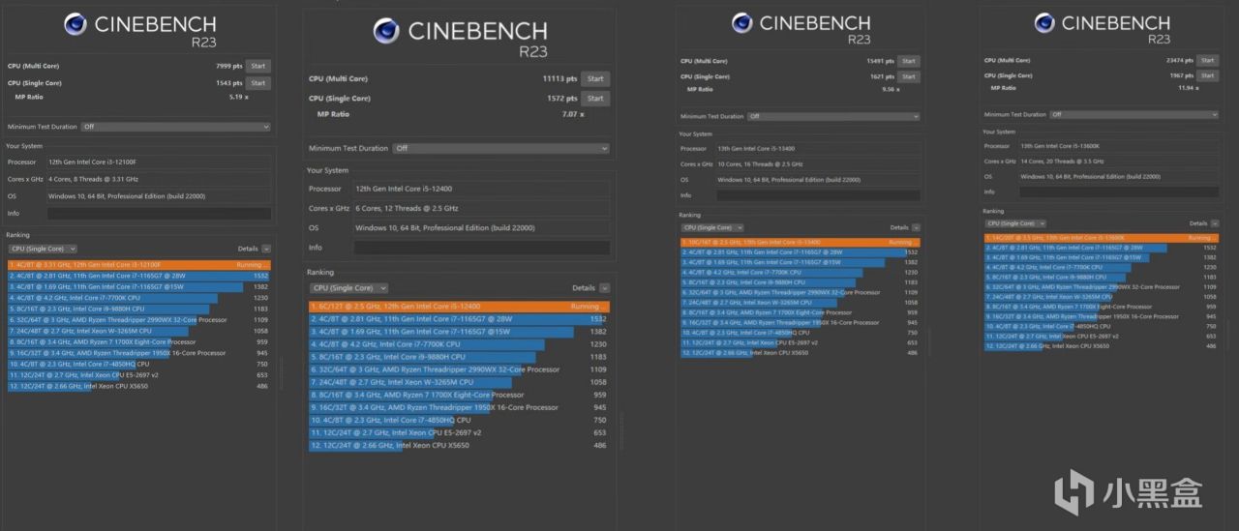Screen dimensions: 1239x531
Task: Click the 1967 pts single core score
Action: pos(1180,74)
